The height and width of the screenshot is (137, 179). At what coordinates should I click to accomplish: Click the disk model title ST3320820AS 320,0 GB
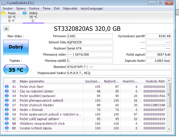point(87,29)
